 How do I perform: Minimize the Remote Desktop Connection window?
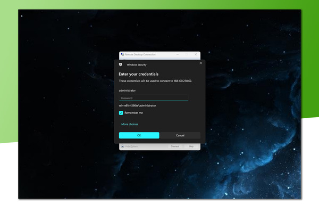click(178, 54)
